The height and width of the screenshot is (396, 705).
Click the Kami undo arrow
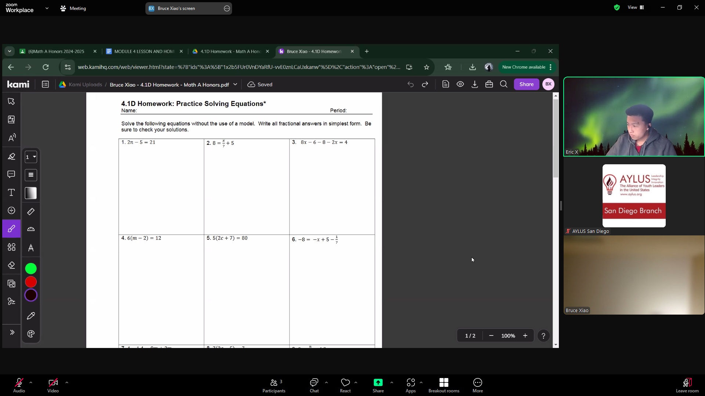(411, 85)
